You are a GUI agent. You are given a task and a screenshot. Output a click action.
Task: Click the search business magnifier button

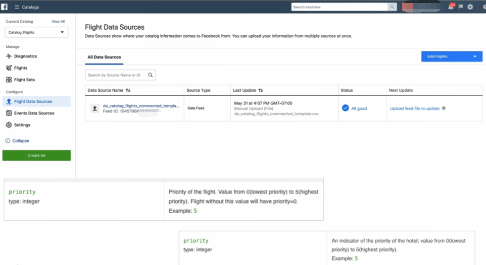(392, 7)
